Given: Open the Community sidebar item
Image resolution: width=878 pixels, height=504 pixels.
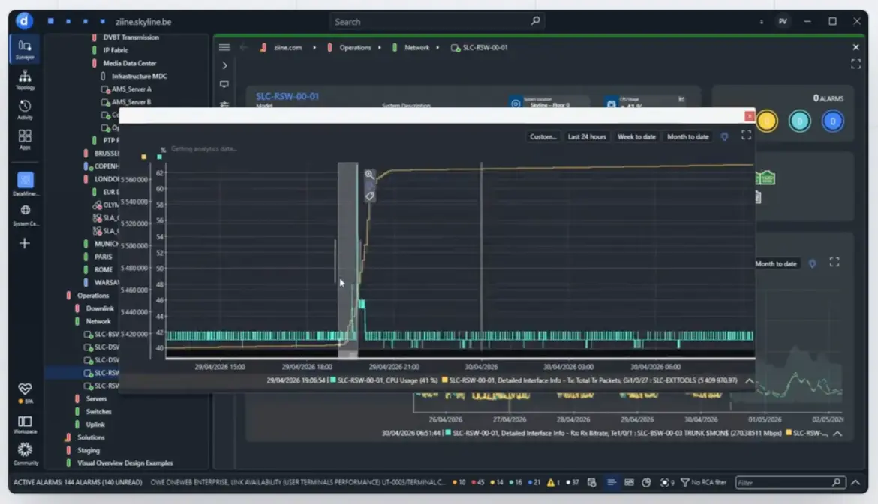Looking at the screenshot, I should [25, 453].
